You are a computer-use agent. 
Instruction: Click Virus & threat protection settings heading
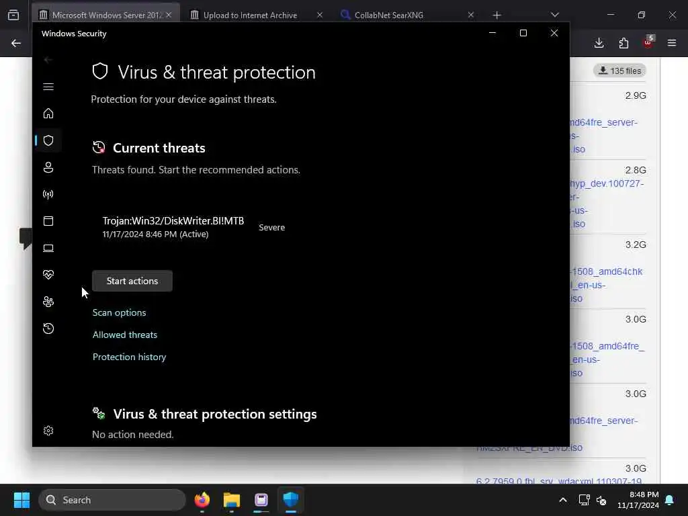click(x=215, y=414)
